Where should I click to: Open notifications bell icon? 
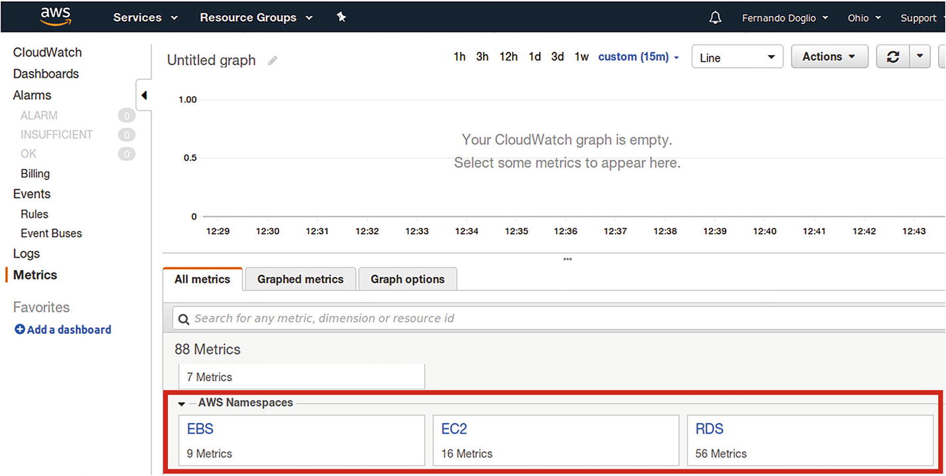tap(715, 18)
